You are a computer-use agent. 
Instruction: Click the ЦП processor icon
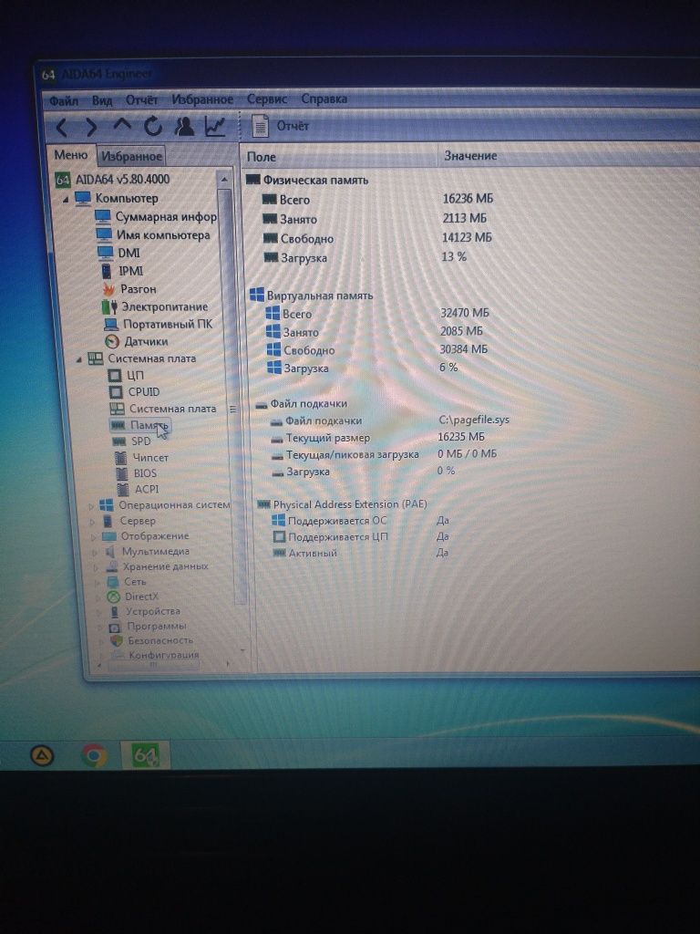115,376
